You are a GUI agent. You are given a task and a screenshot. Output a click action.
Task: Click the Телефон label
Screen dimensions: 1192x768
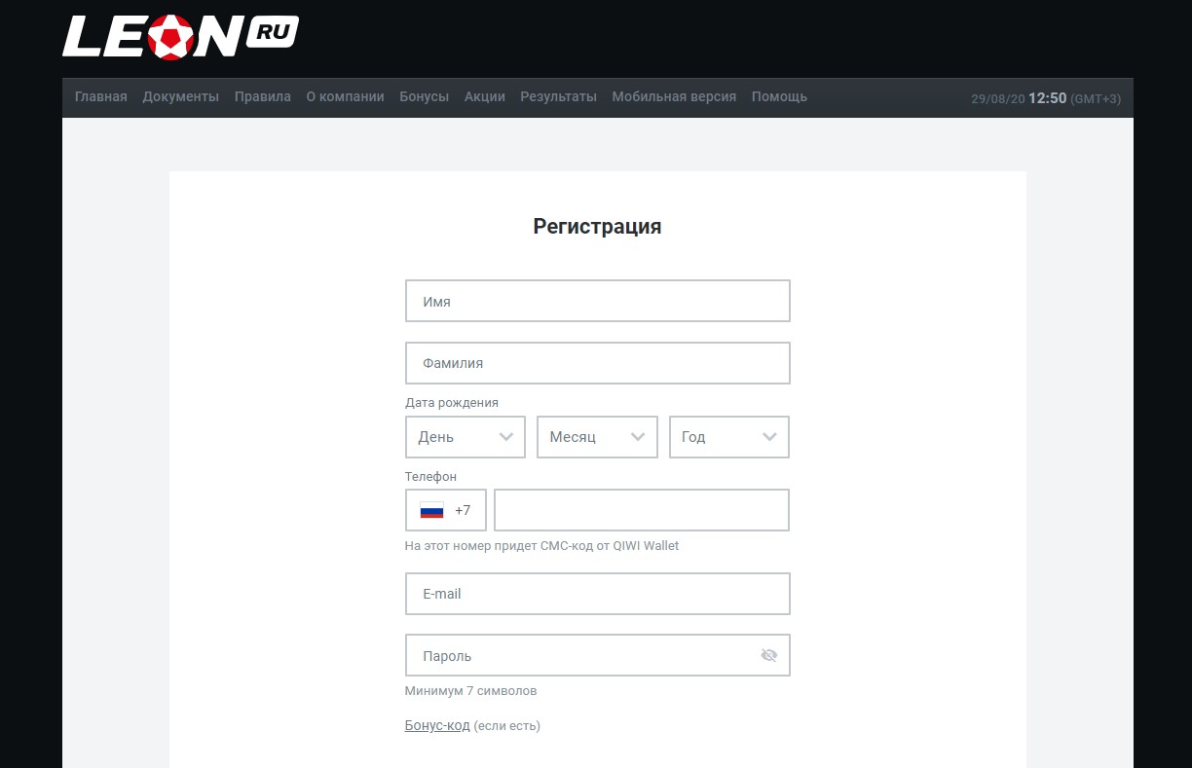[x=430, y=476]
